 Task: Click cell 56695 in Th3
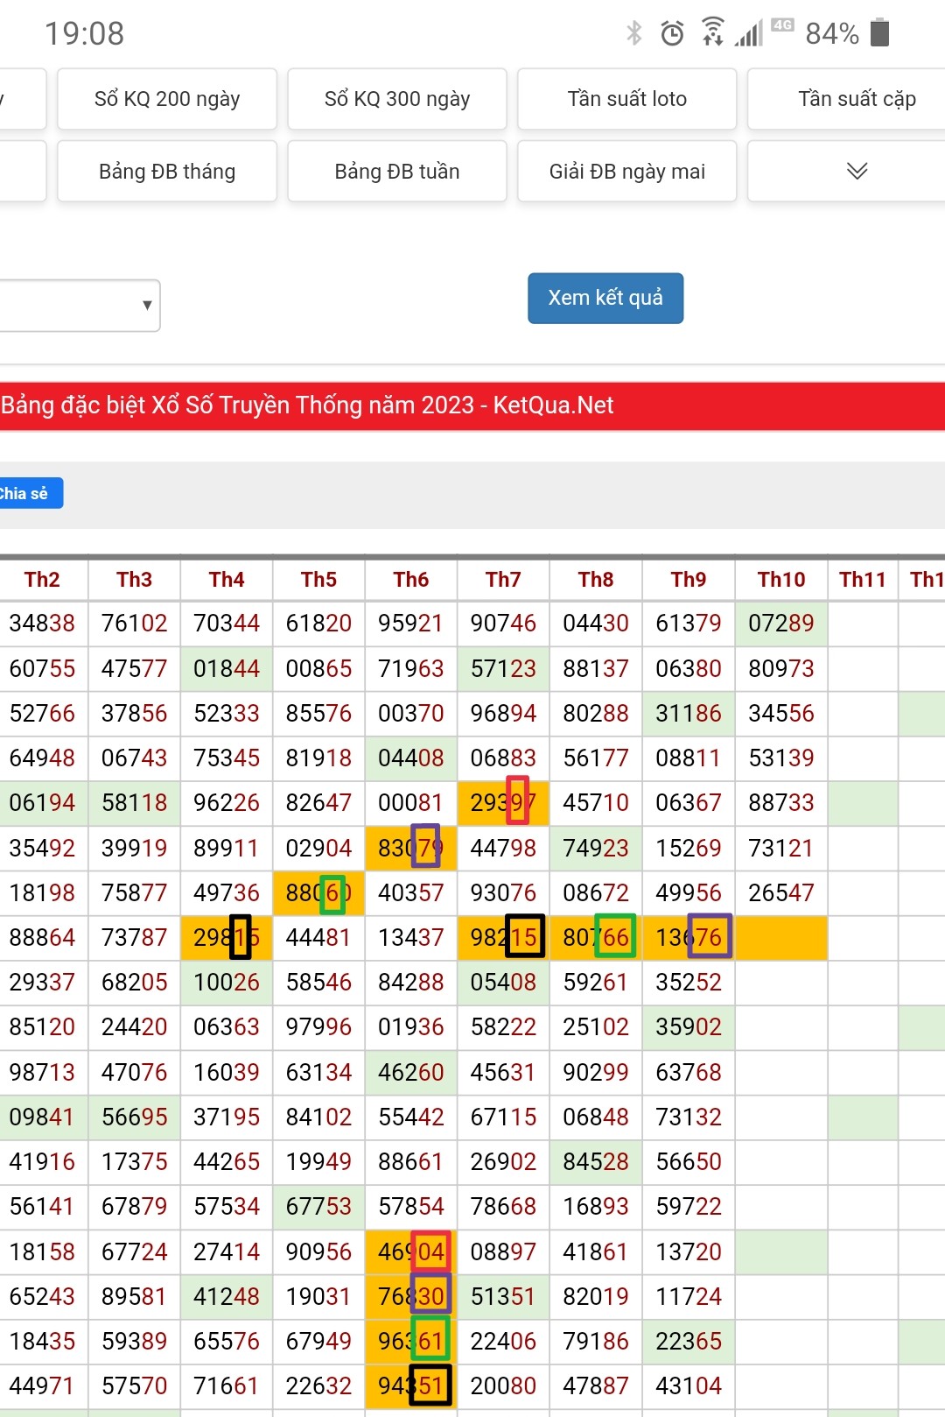point(135,1117)
